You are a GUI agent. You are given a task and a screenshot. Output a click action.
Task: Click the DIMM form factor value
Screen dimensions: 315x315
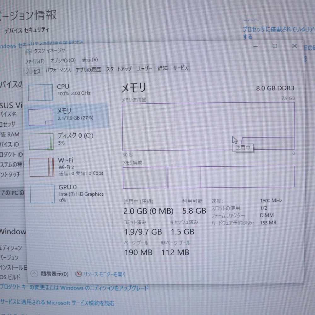tap(266, 215)
